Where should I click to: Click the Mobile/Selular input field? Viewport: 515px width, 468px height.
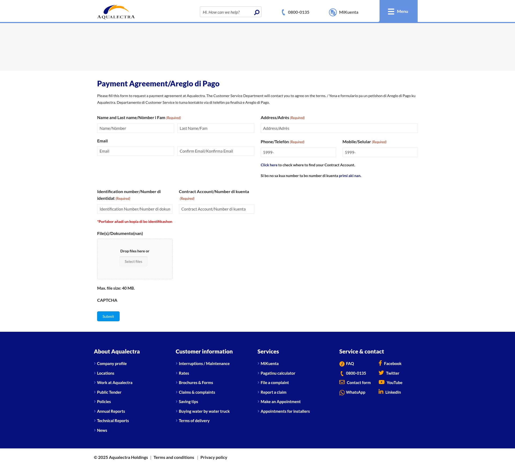point(380,152)
